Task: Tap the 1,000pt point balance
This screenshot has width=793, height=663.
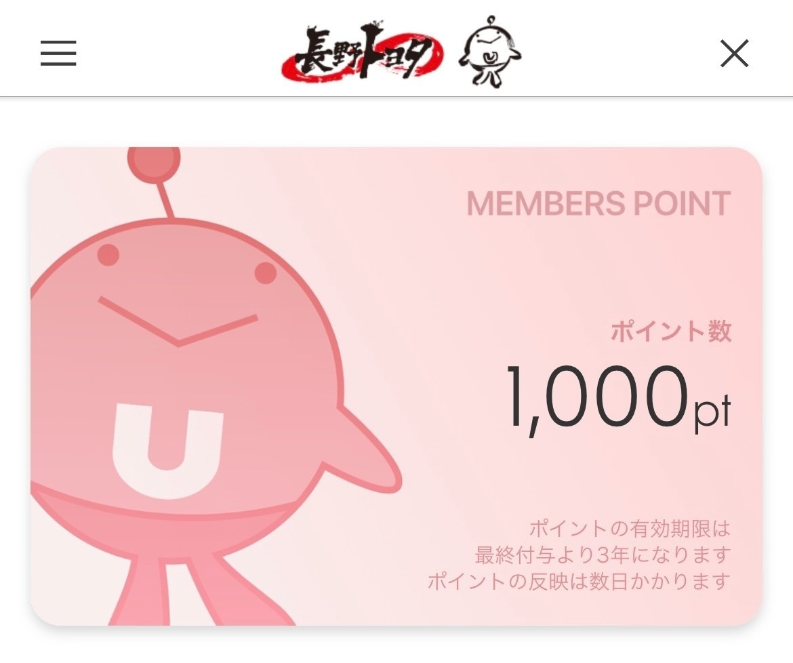Action: [618, 399]
